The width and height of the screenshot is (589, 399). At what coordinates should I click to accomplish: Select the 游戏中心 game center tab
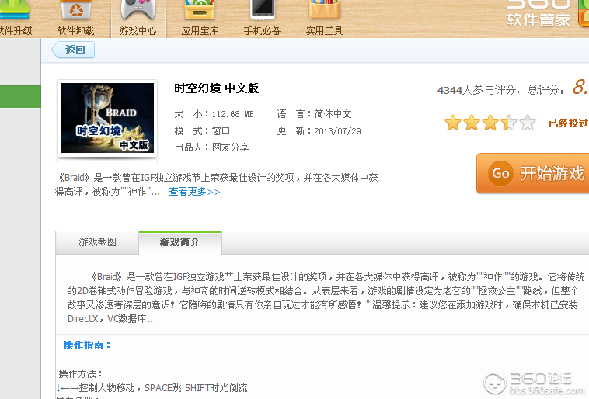tap(138, 19)
